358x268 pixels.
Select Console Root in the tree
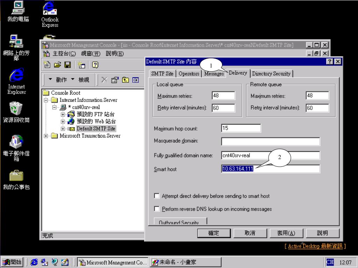pyautogui.click(x=65, y=93)
